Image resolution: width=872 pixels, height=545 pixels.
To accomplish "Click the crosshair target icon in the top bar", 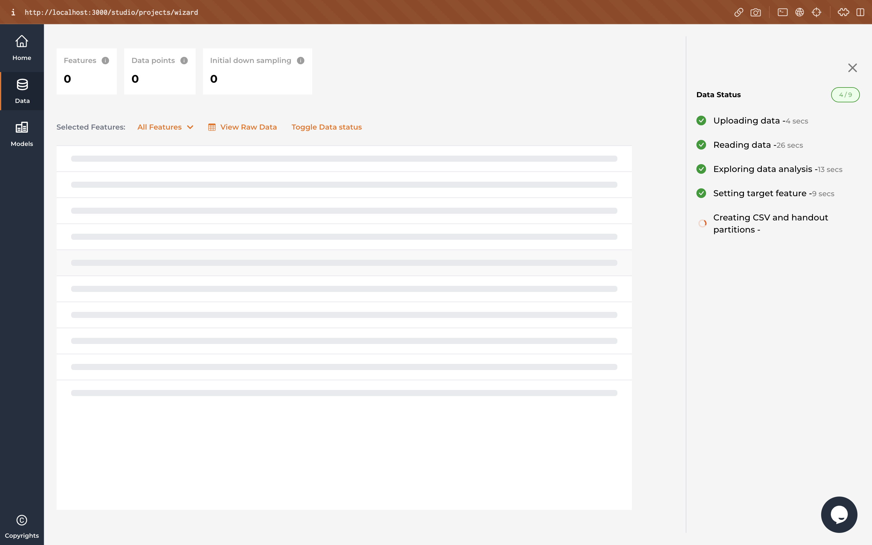I will 817,12.
